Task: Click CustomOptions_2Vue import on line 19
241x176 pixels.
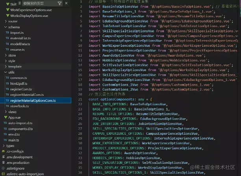Action: pos(120,90)
